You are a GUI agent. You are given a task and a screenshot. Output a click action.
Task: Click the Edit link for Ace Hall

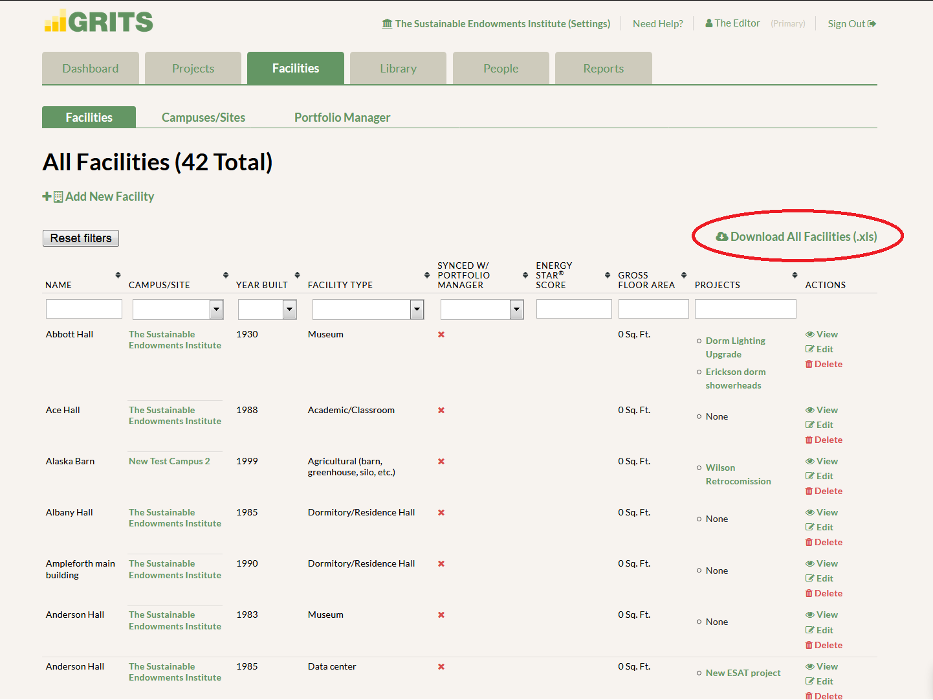(x=819, y=425)
